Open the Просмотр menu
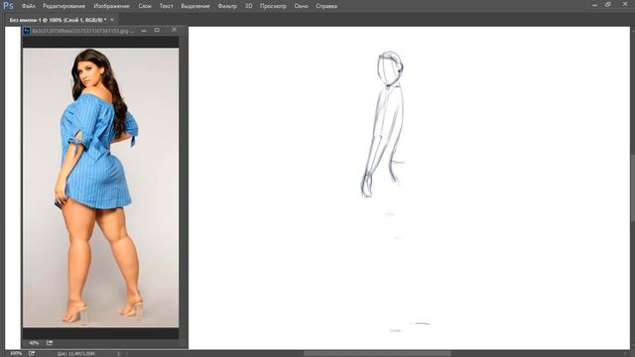This screenshot has height=357, width=635. [x=273, y=6]
